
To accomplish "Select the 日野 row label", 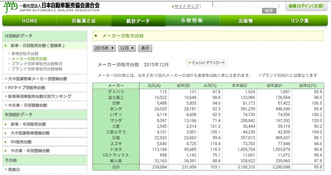I will [x=116, y=103].
